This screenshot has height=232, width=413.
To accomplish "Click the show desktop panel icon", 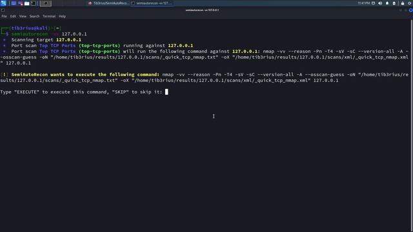I will tap(14, 3).
